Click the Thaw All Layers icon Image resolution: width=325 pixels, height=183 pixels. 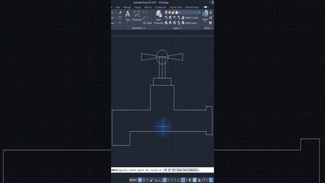(x=175, y=23)
